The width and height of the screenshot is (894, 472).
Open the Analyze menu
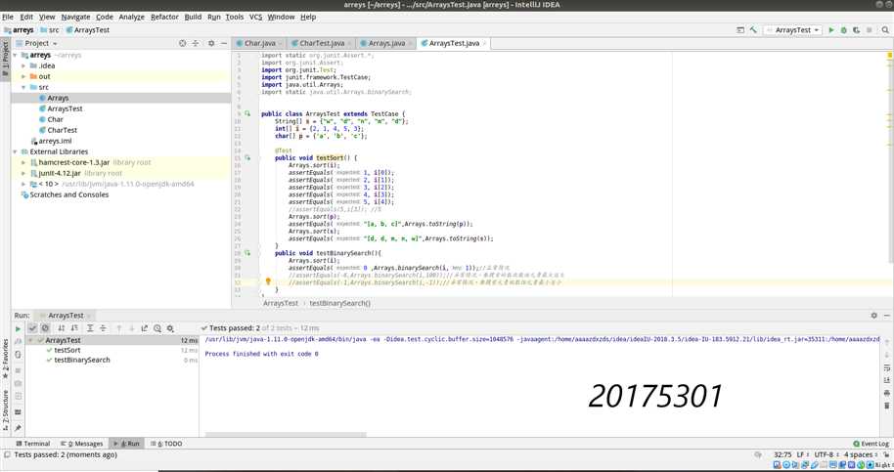pos(132,17)
